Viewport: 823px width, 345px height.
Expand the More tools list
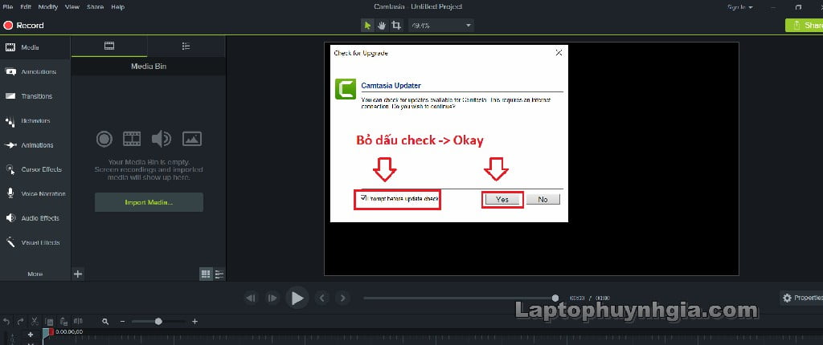tap(35, 274)
